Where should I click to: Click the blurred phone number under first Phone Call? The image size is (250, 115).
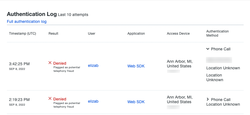tap(219, 60)
